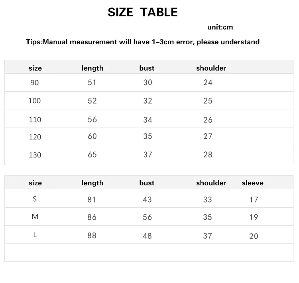The height and width of the screenshot is (283, 299).
Task: Click length value 56 for size 110
Action: [x=92, y=120]
